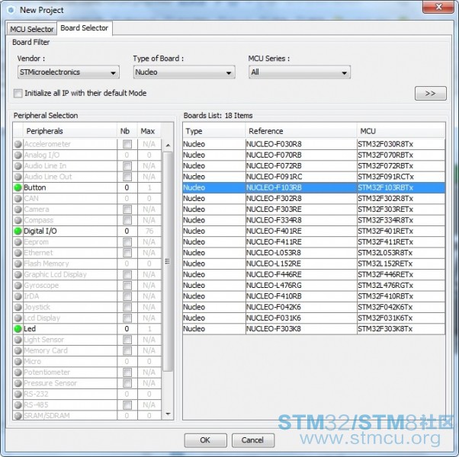Select the NUCLEO-F302R8 board row

coord(314,199)
